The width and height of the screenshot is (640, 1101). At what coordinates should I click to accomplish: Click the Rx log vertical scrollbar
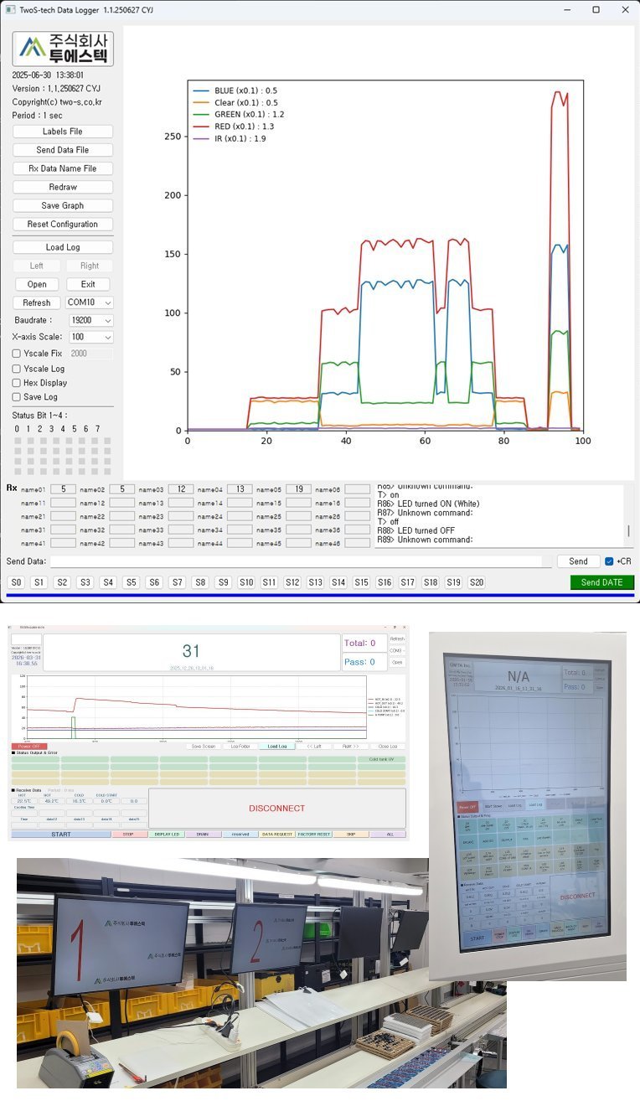pyautogui.click(x=628, y=531)
